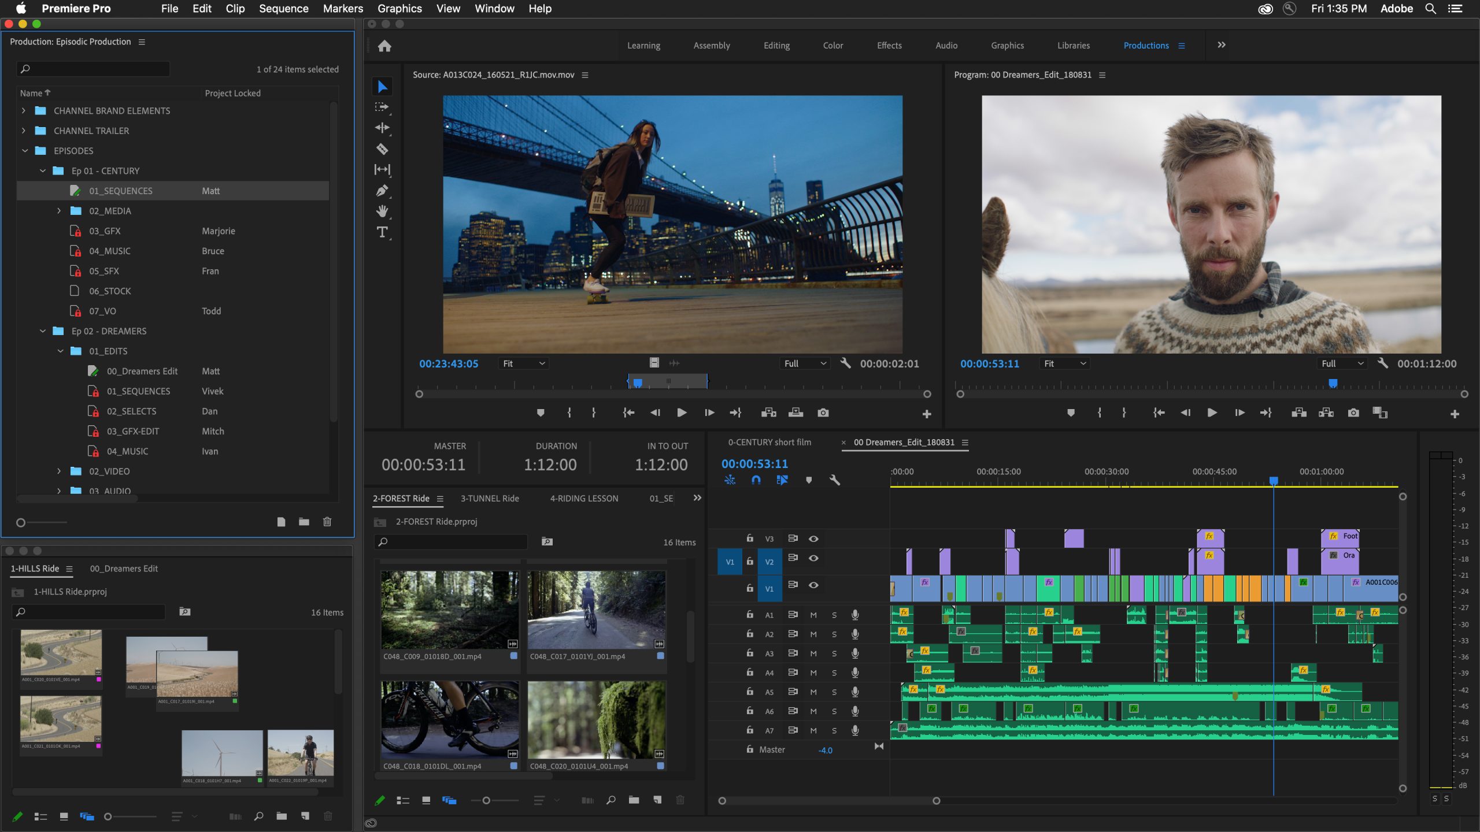Select the Hand tool in toolbar
The height and width of the screenshot is (832, 1480).
pos(384,211)
